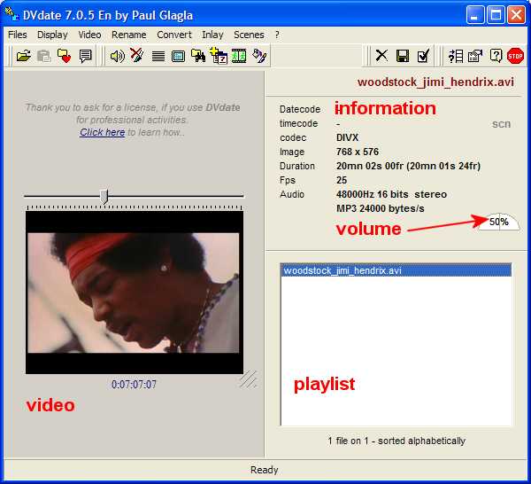Screen dimensions: 531x484
Task: Open help with the question mark icon
Action: click(496, 56)
